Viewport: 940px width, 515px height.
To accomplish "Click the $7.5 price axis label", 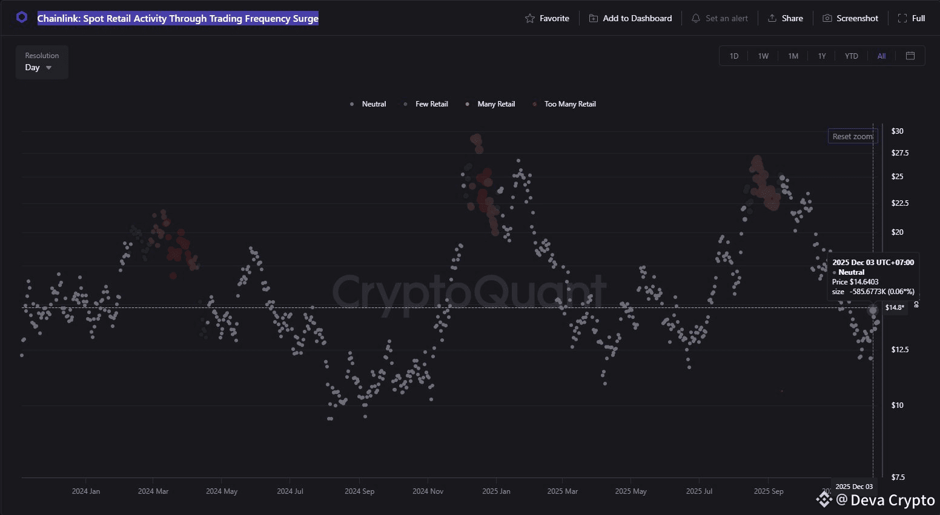I will (898, 477).
